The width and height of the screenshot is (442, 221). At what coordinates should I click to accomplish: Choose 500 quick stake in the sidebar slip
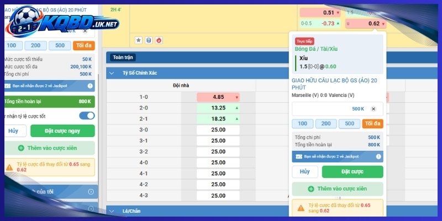pos(60,45)
